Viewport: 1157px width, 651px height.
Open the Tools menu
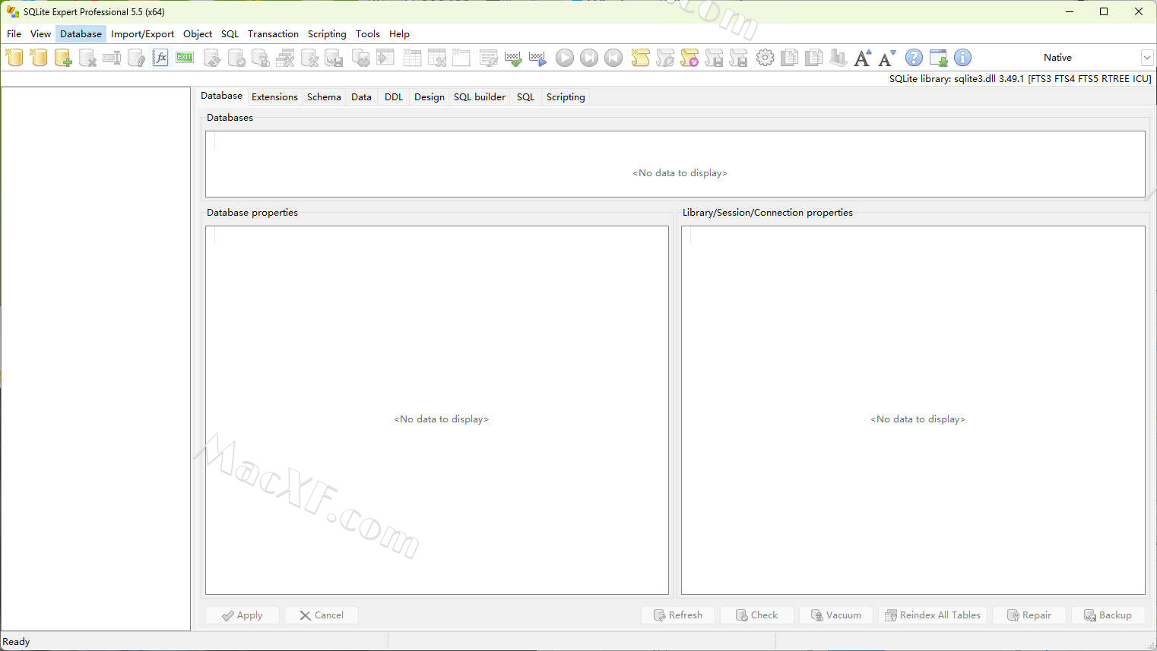point(367,34)
